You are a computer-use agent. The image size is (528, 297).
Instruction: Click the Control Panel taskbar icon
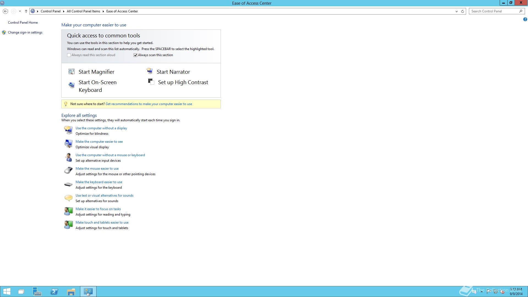coord(88,291)
